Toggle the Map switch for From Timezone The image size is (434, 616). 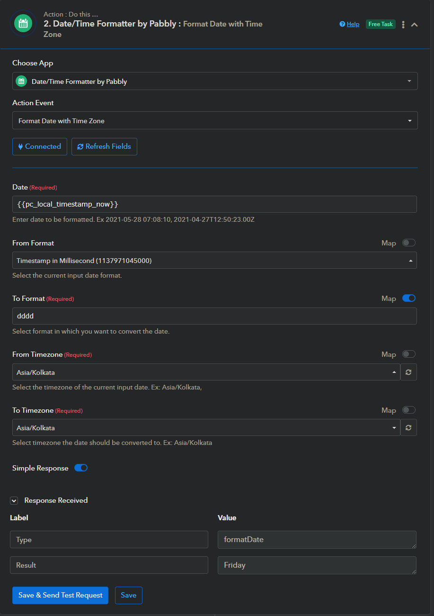tap(408, 354)
